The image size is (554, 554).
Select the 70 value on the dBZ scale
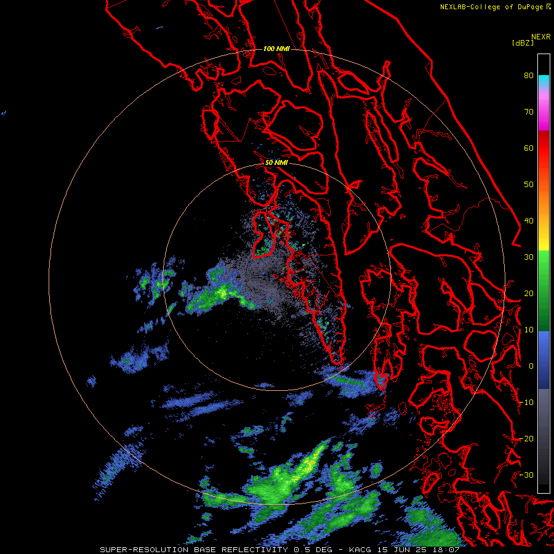point(529,112)
